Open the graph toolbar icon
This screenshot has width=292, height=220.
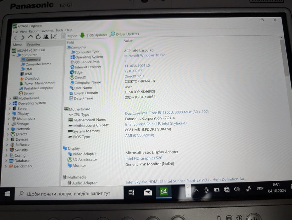point(54,37)
